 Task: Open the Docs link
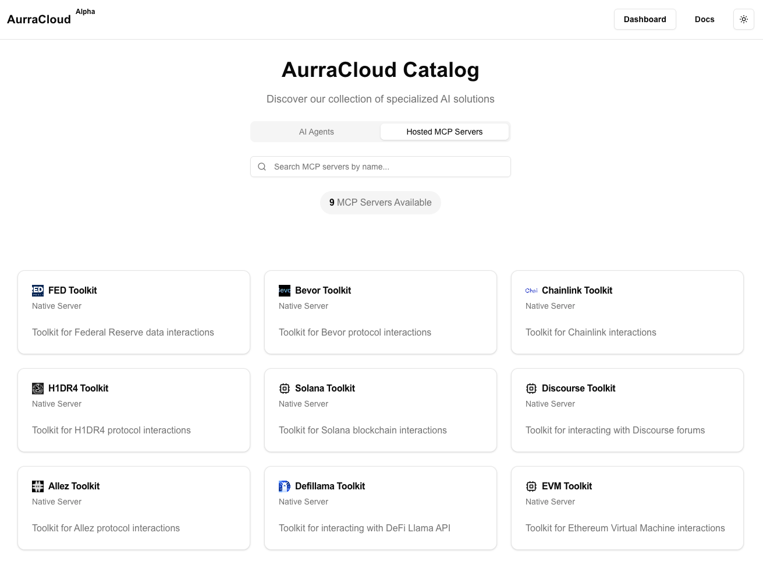click(704, 19)
